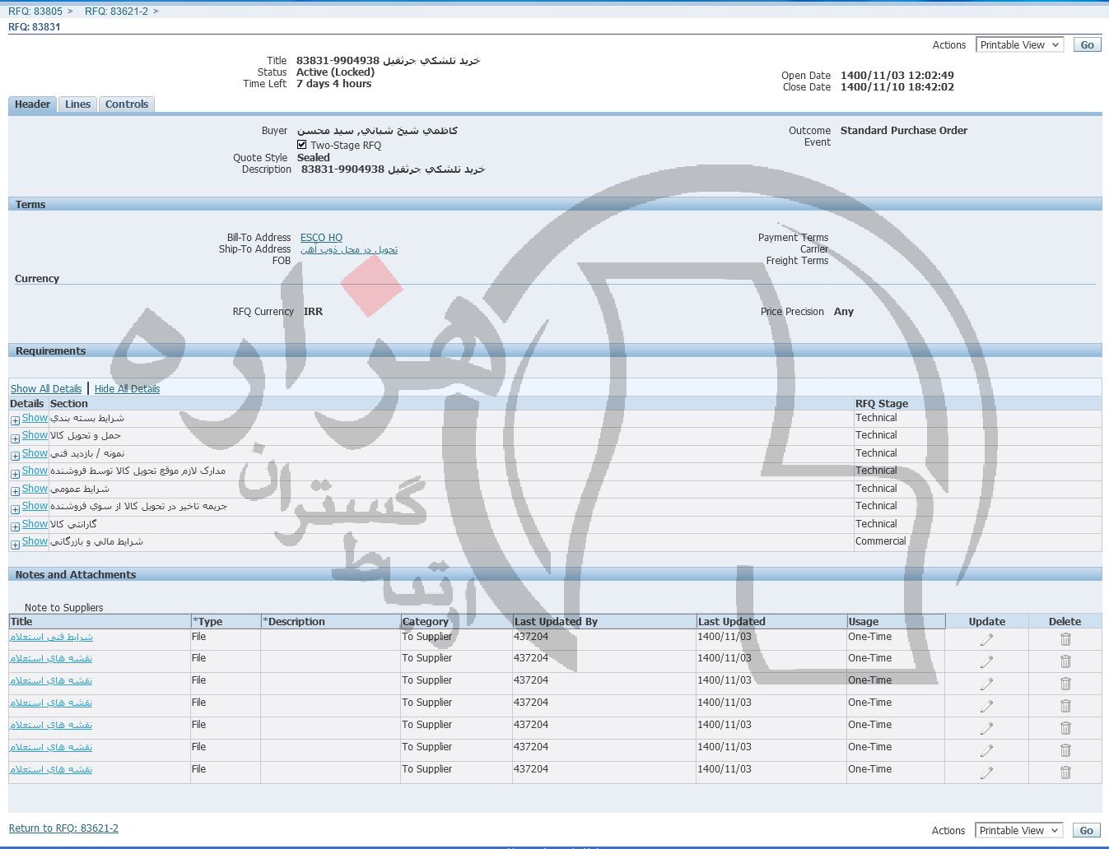Click Show link for گارانتي کالا section

coord(35,524)
